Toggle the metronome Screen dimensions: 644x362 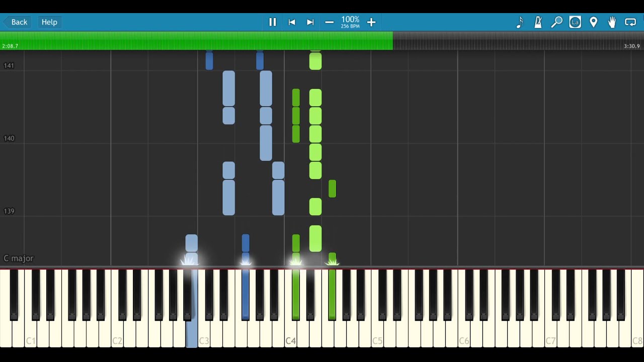click(x=538, y=22)
